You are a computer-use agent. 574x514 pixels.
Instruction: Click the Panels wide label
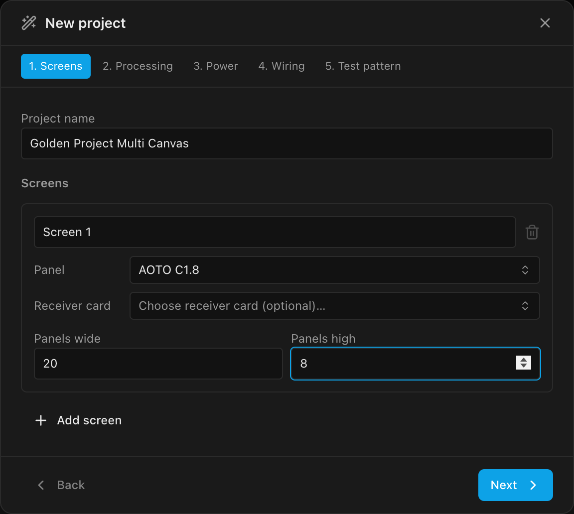click(x=67, y=339)
